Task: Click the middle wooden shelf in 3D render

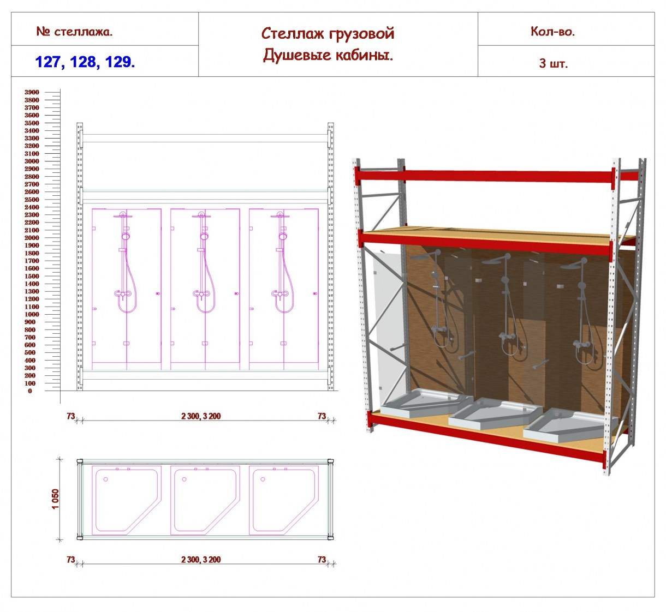Action: click(x=491, y=235)
